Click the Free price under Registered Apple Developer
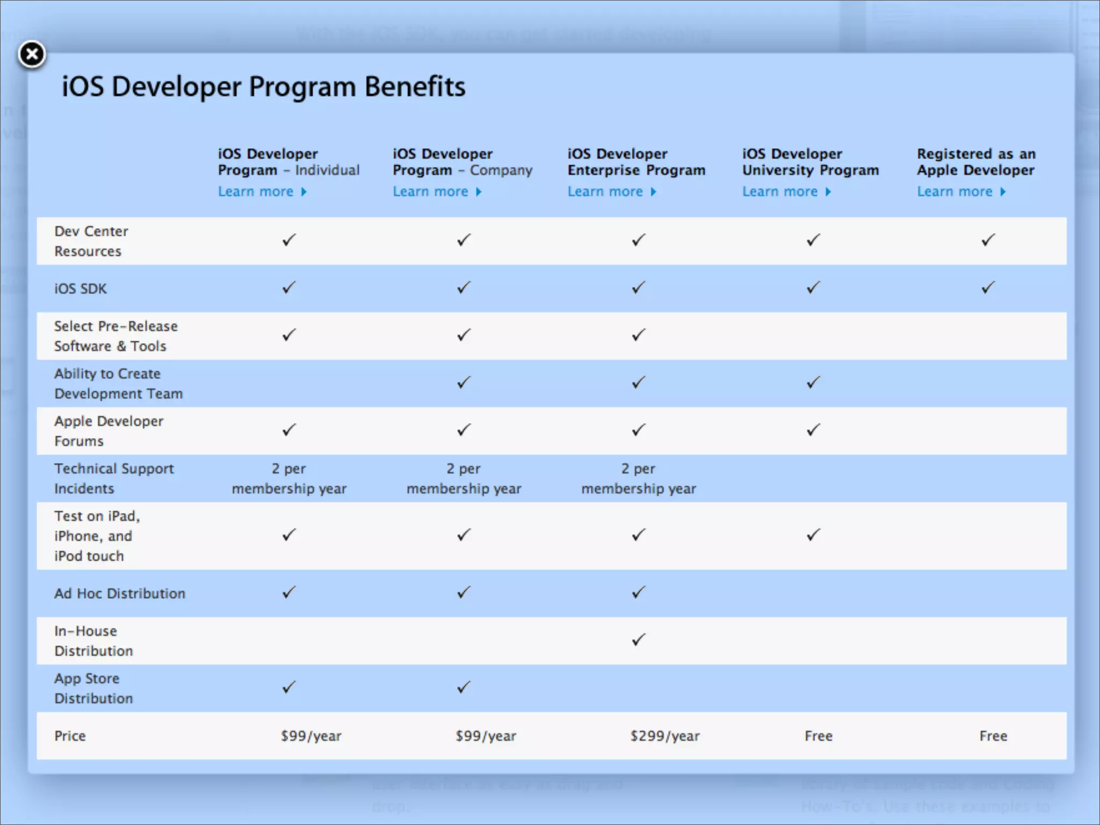This screenshot has width=1100, height=825. tap(993, 736)
